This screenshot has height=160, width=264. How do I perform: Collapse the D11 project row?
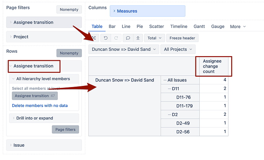(169, 89)
